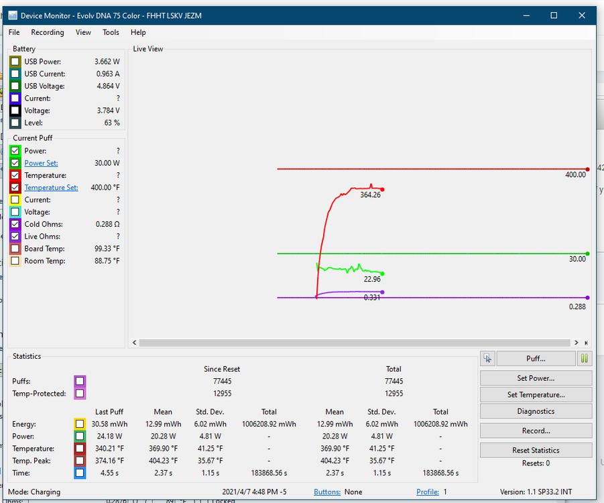The image size is (604, 503).
Task: Enable the USB Power checkbox
Action: [15, 62]
